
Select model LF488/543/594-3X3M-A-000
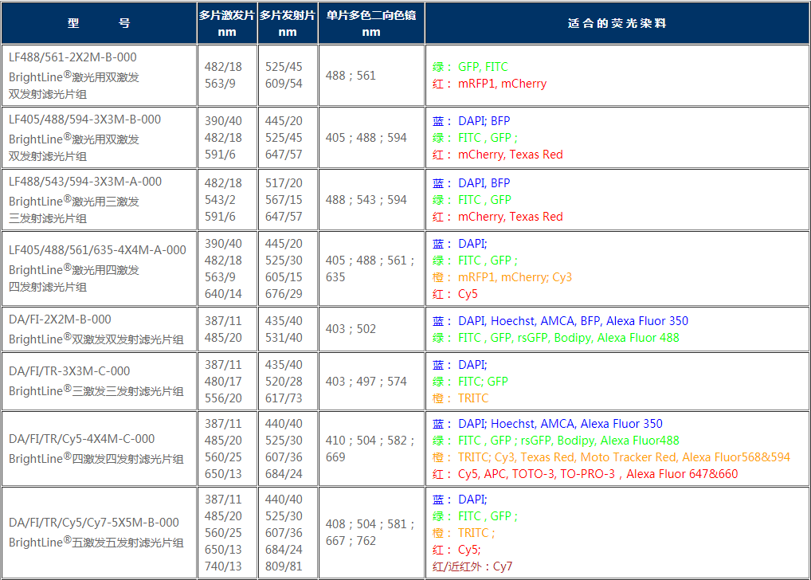tap(85, 182)
